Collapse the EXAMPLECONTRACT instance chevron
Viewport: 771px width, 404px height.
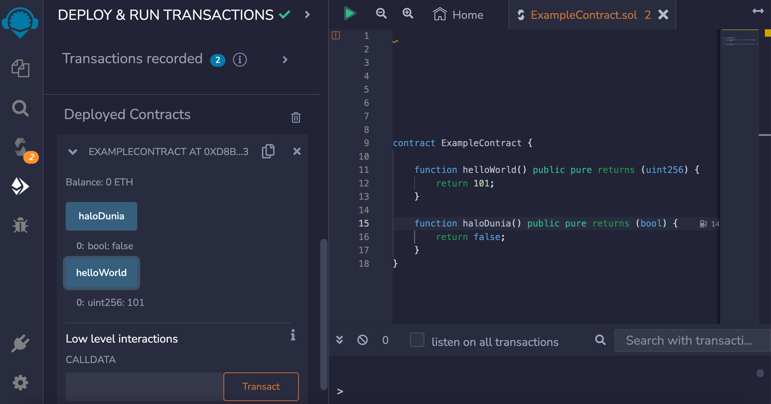(x=72, y=152)
